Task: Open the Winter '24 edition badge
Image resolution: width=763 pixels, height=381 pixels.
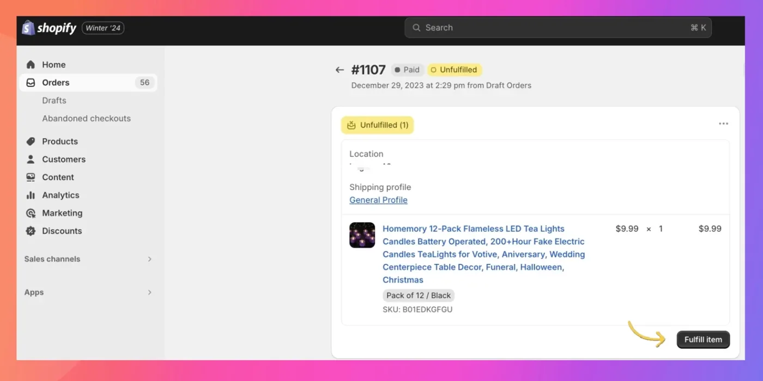Action: (103, 28)
